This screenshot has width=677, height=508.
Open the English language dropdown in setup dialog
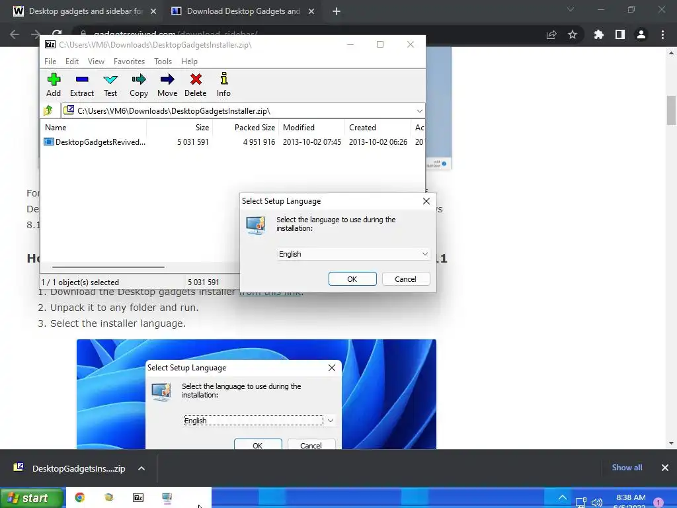click(x=353, y=254)
